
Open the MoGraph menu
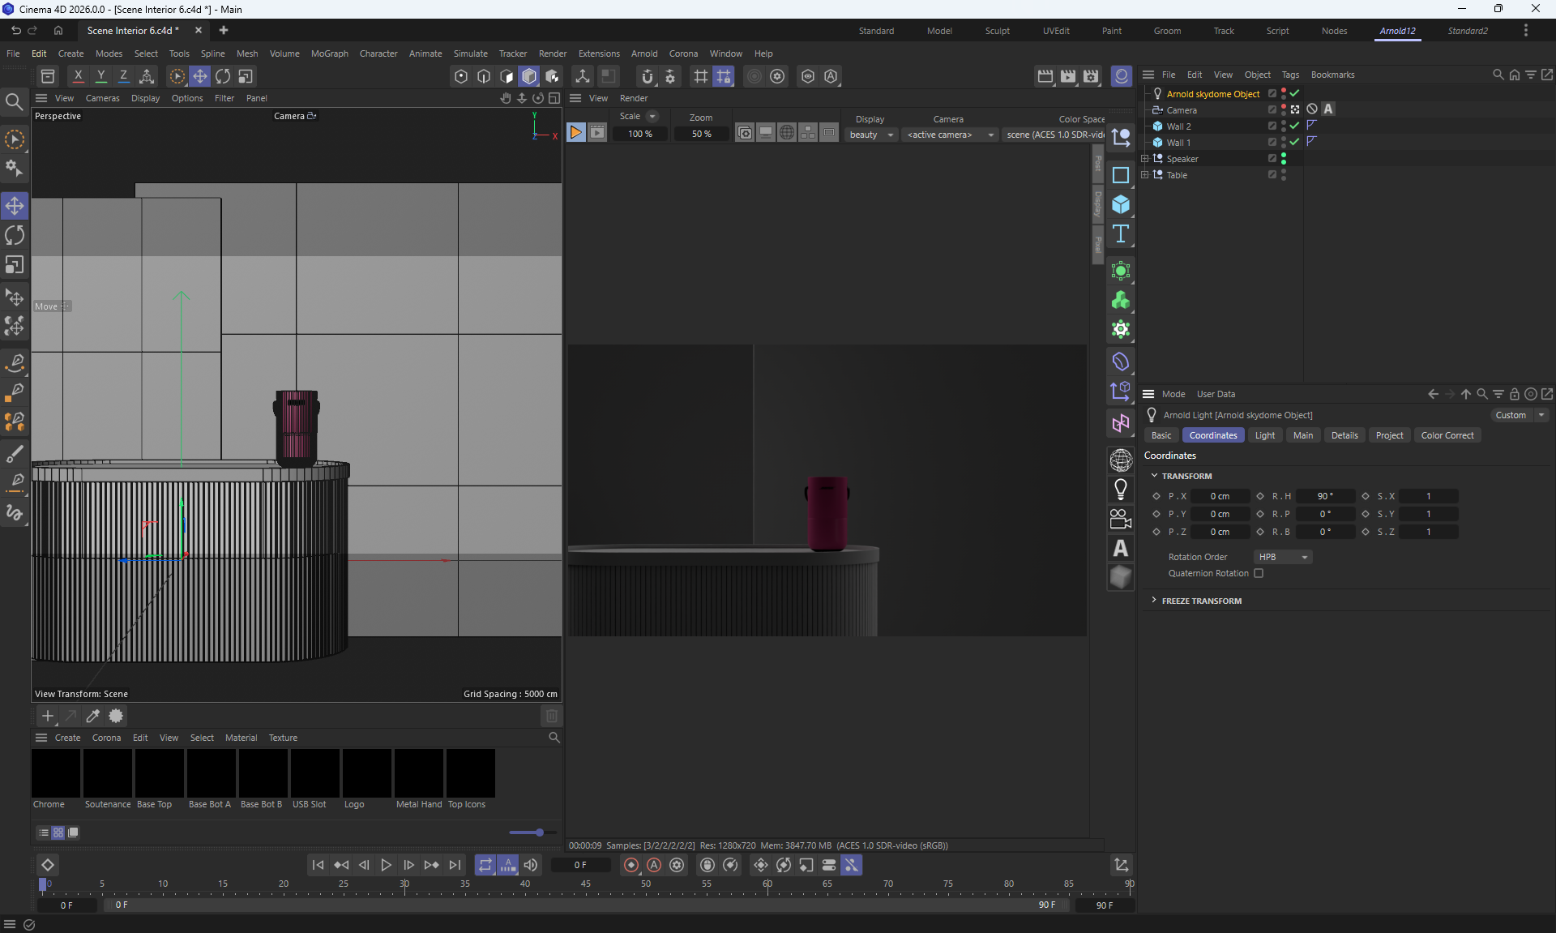329,53
